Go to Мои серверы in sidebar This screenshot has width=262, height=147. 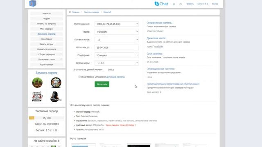[x=47, y=29]
